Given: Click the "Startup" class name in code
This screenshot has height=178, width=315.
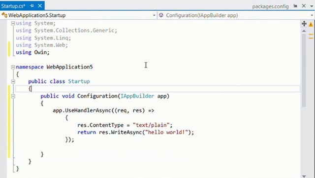Looking at the screenshot, I should pyautogui.click(x=79, y=81).
